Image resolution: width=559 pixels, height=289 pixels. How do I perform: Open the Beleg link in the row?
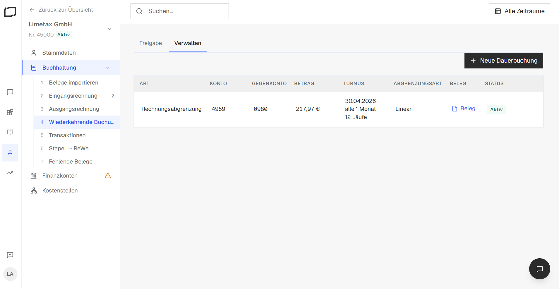click(x=464, y=109)
